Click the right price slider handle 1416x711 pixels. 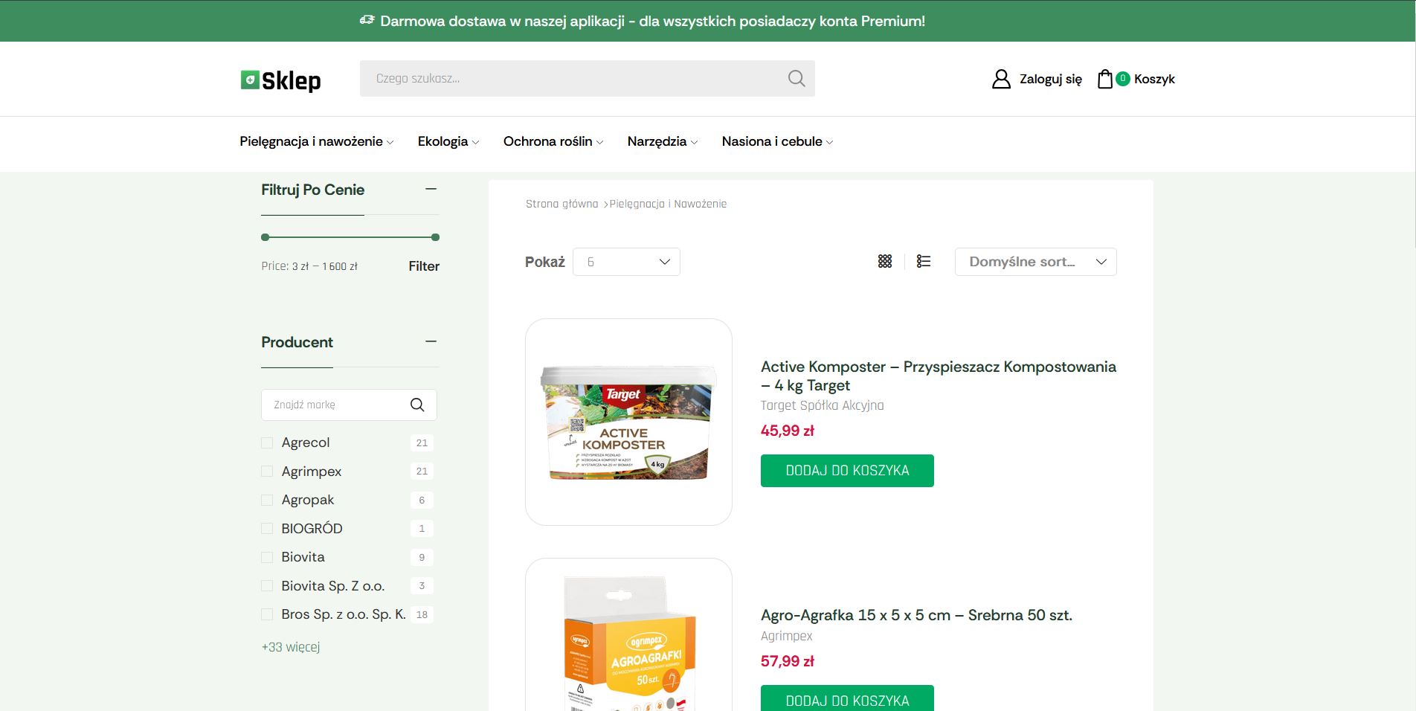[x=435, y=237]
